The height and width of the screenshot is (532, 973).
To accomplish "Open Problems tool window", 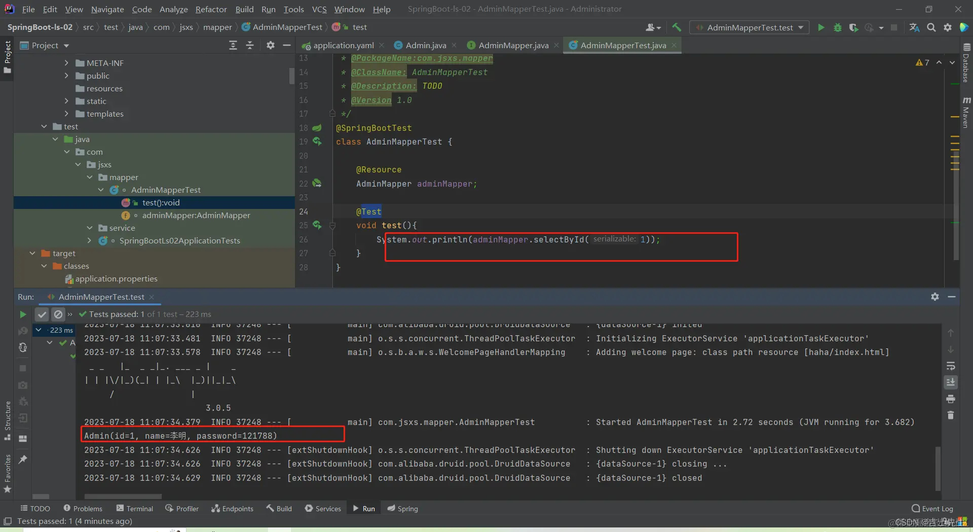I will (x=83, y=508).
